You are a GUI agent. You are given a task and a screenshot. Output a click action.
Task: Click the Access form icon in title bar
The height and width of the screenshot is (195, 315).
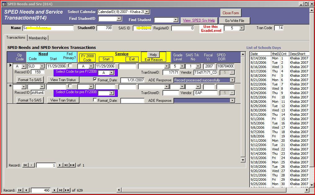(4, 4)
